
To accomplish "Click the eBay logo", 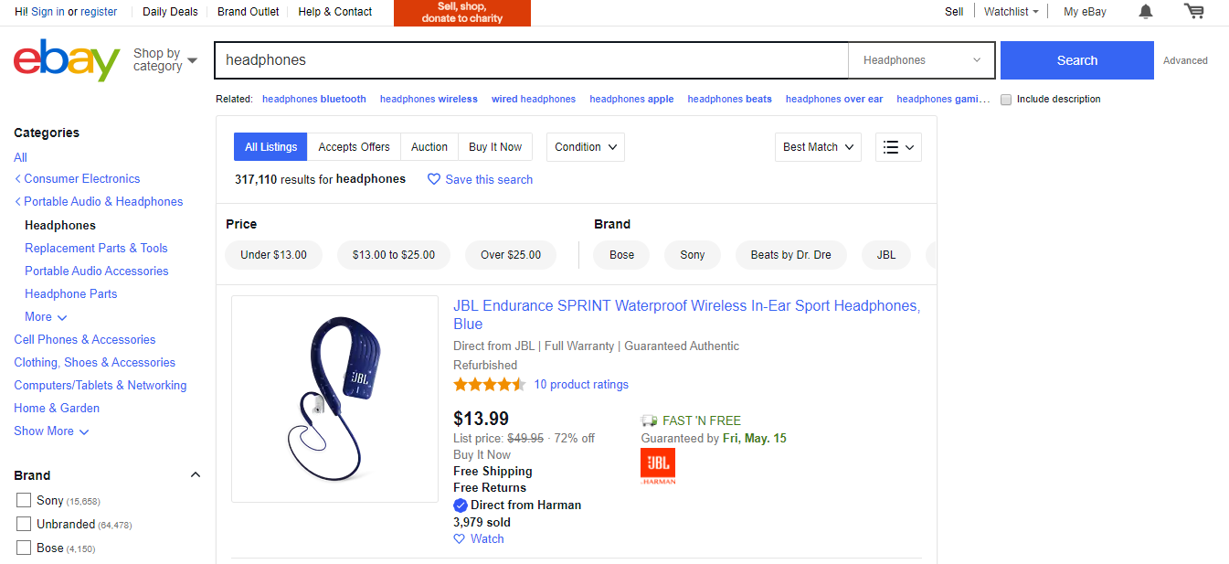I will [67, 60].
